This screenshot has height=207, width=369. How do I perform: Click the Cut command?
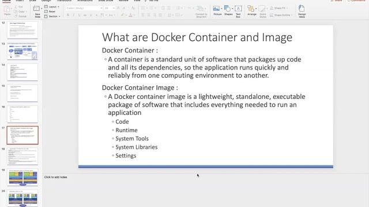tap(18, 7)
